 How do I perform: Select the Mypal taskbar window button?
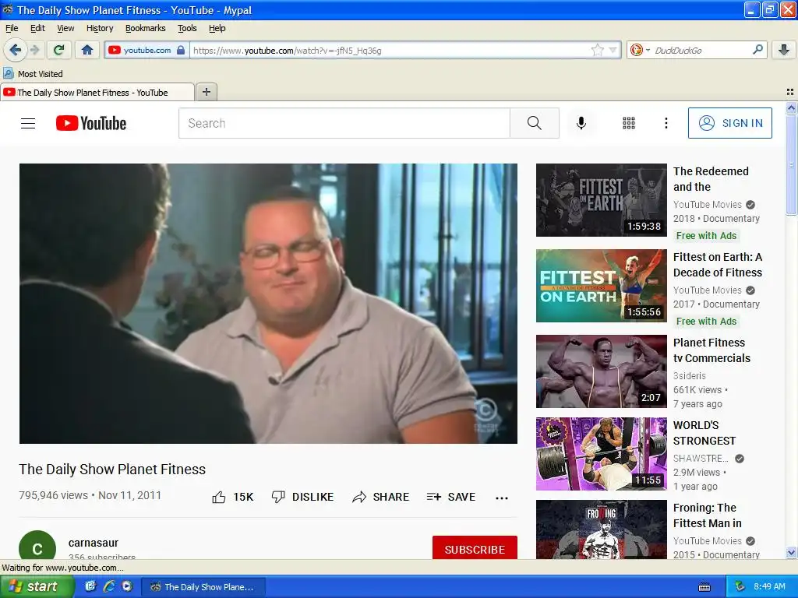[x=203, y=587]
